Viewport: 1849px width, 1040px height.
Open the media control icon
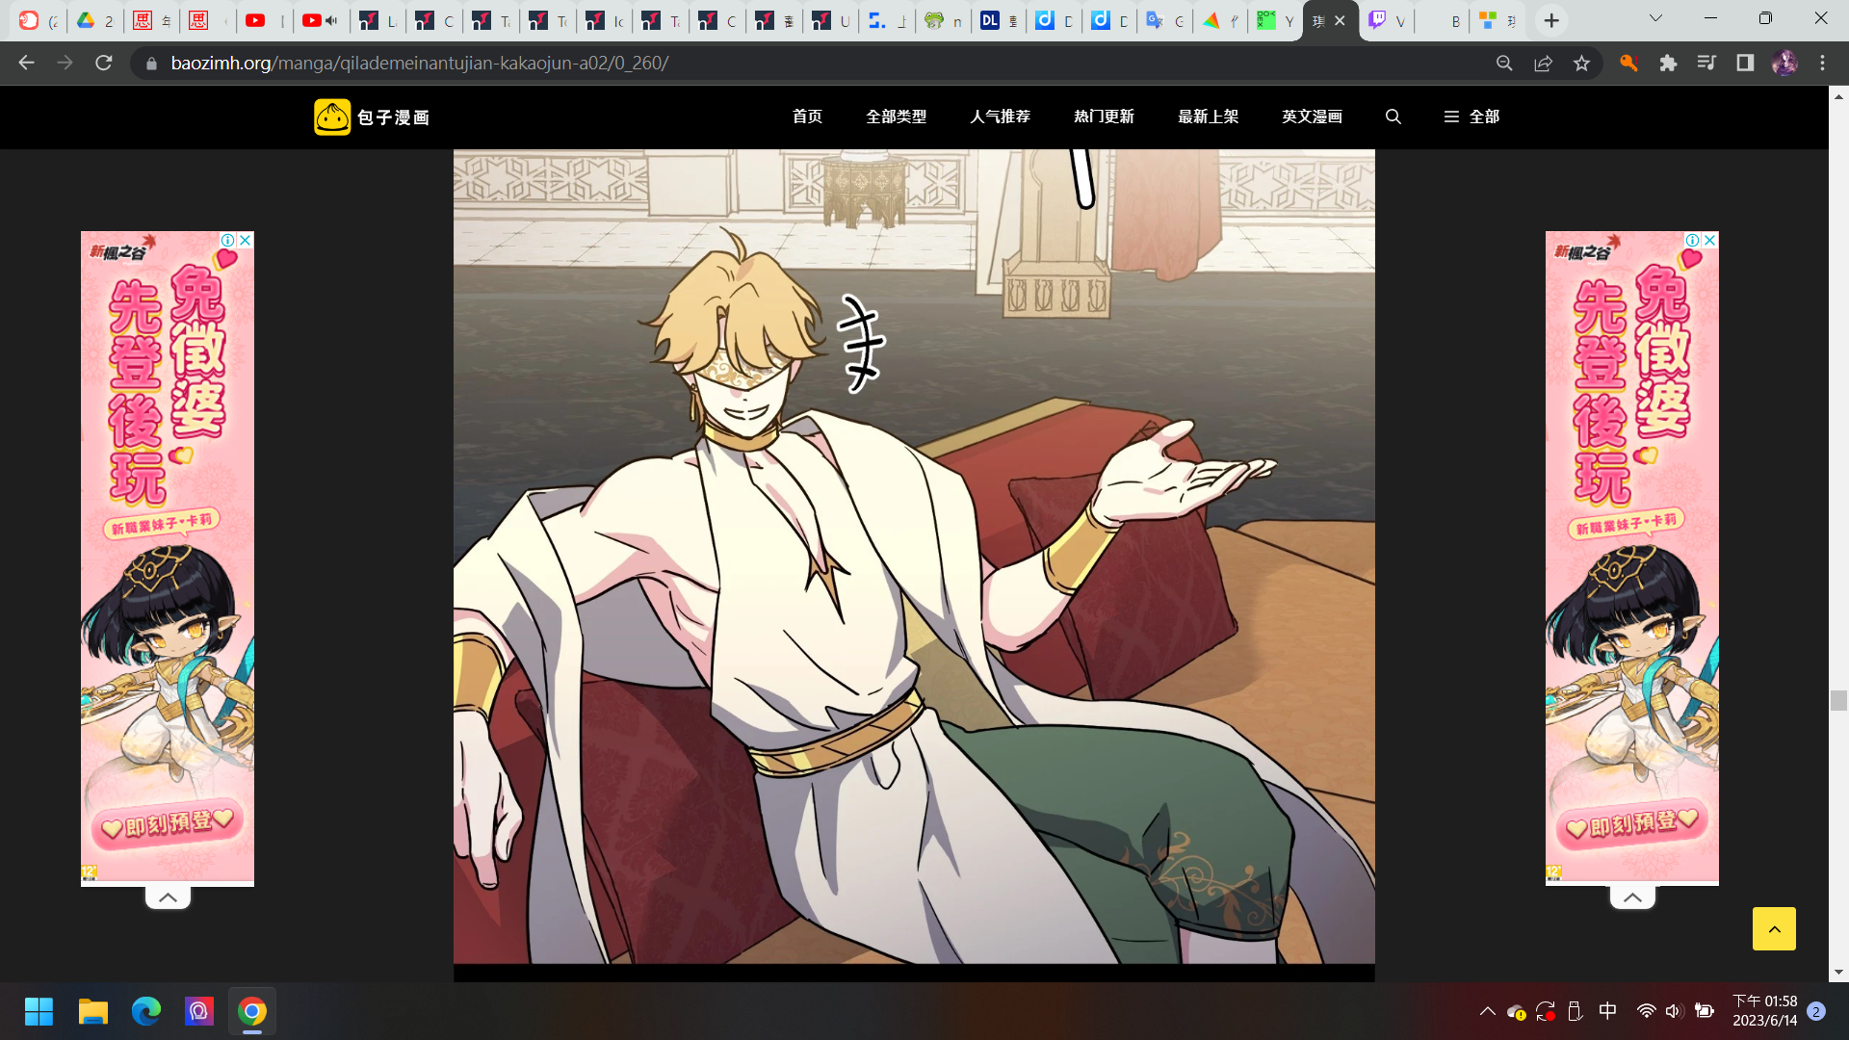pyautogui.click(x=1706, y=63)
